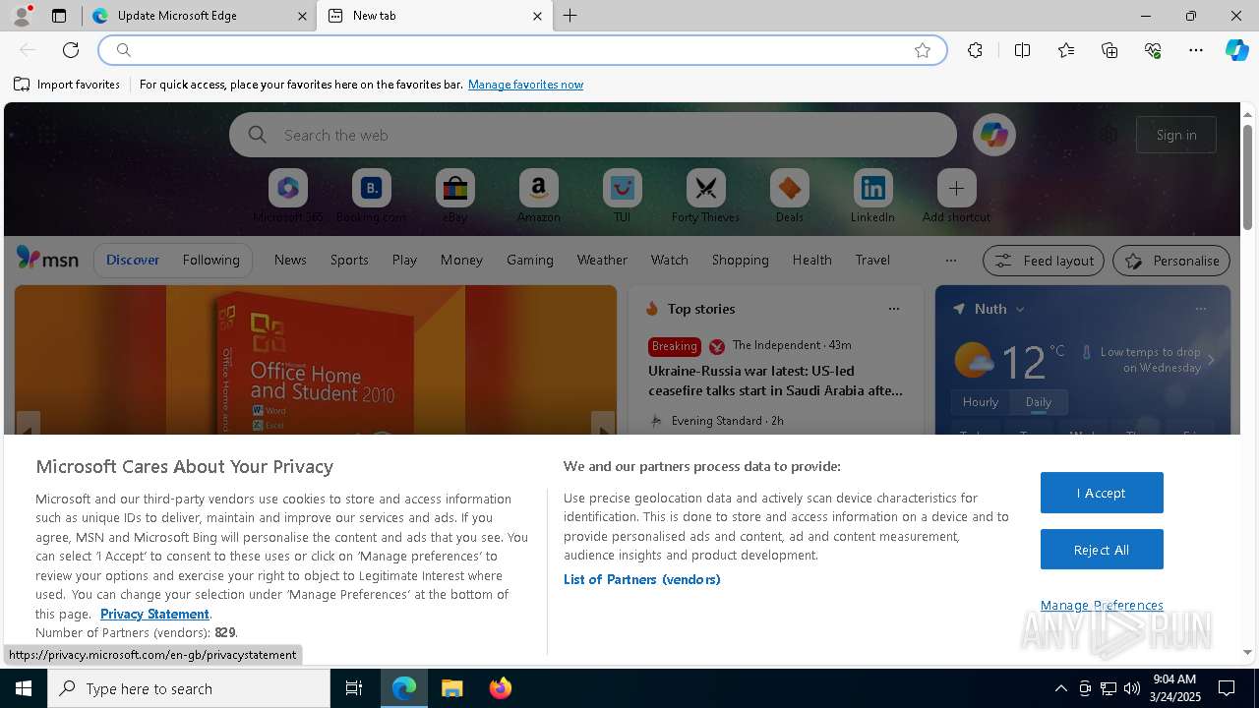The image size is (1259, 708).
Task: Click the Add shortcut plus tile
Action: 956,197
